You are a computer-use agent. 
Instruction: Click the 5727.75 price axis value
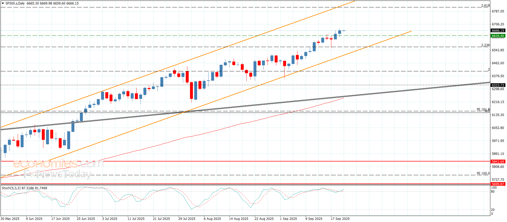tap(498, 180)
